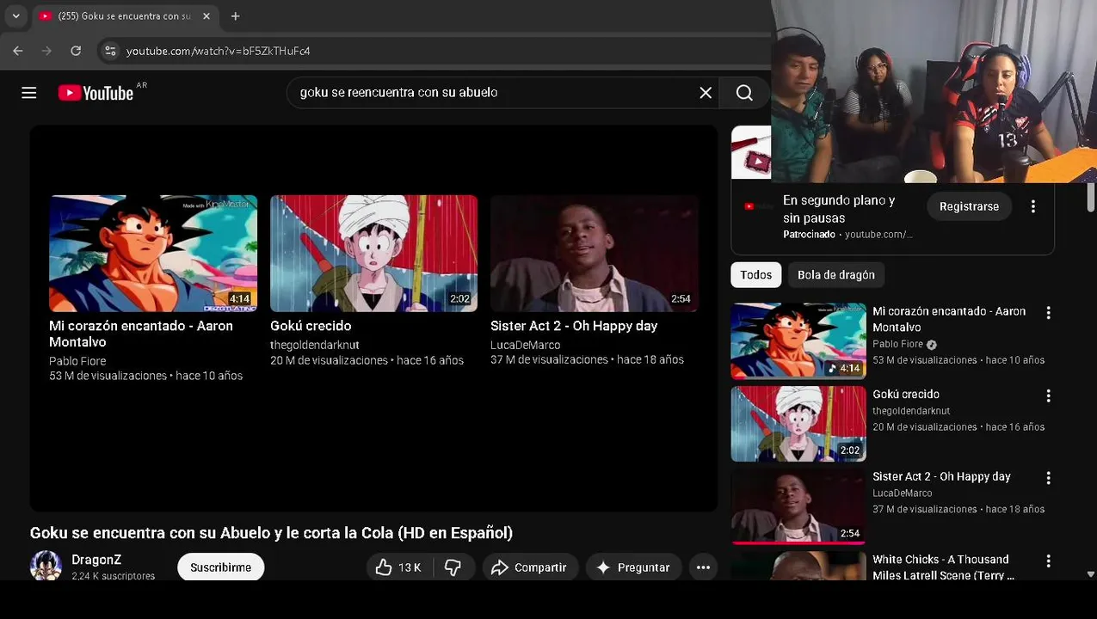
Task: Play Mi corazón encantado endscreen thumbnail
Action: click(x=153, y=254)
